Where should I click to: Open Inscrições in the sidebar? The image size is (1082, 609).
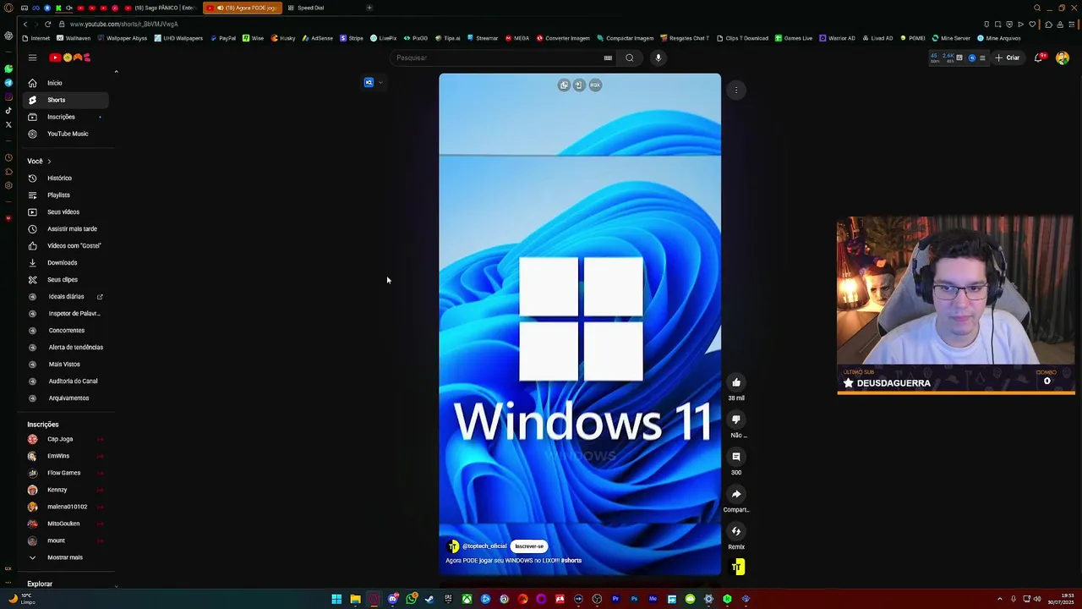coord(65,117)
